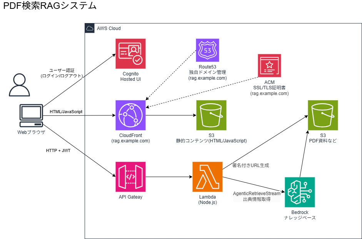
Task: Click the AWS Cloud label
Action: [x=109, y=28]
